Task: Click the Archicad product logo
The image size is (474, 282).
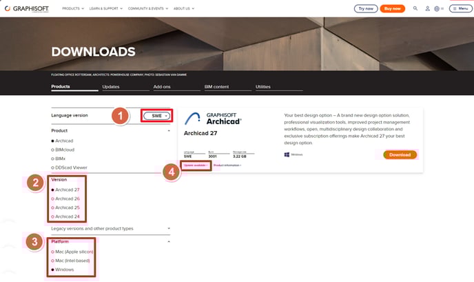Action: [213, 119]
